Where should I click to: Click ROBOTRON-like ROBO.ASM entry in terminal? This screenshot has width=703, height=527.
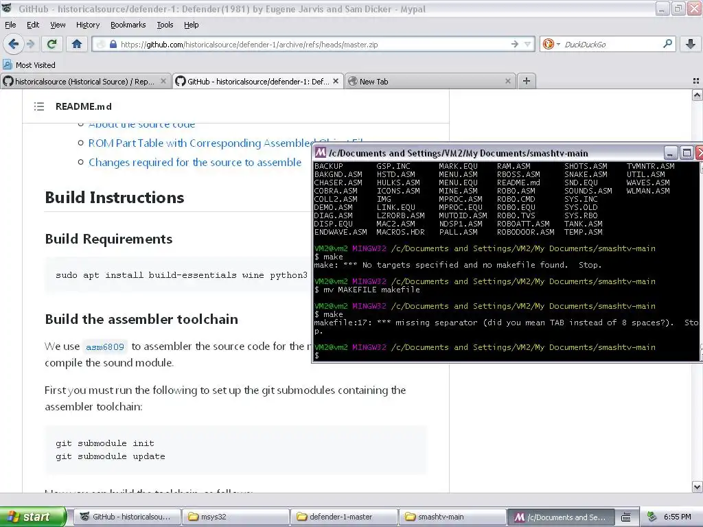(516, 191)
